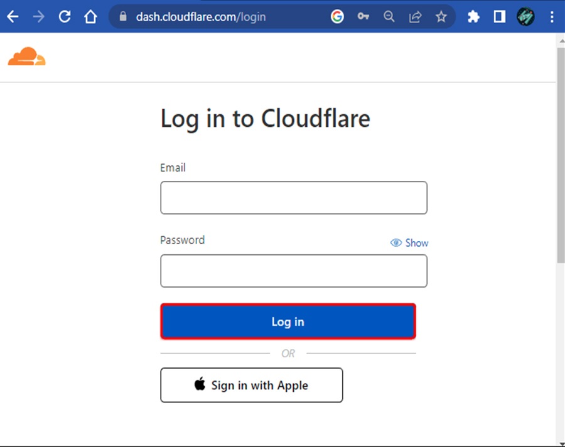
Task: Click the browser back arrow
Action: (13, 17)
